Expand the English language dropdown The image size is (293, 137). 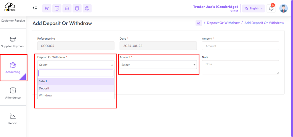pos(254,8)
